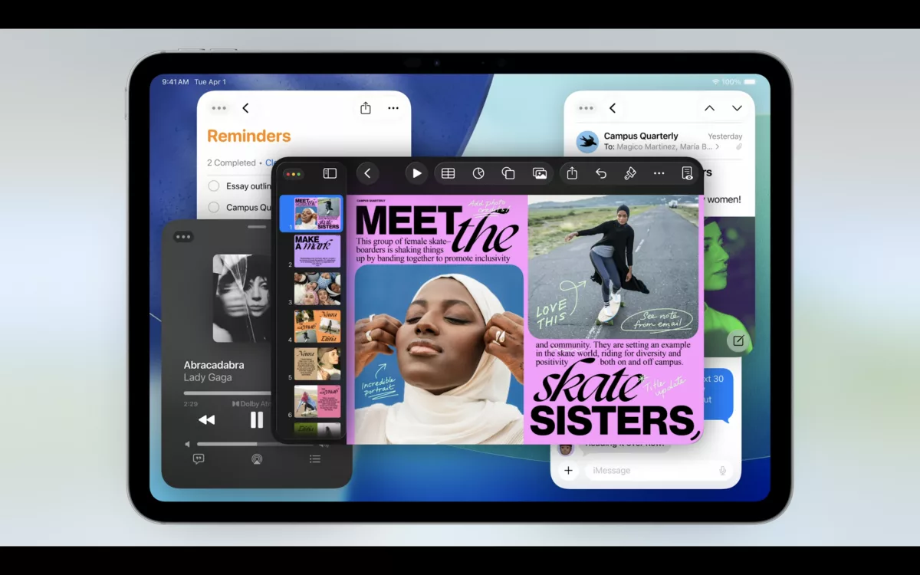Image resolution: width=920 pixels, height=575 pixels.
Task: Start dictation in the iMessage field
Action: pos(722,470)
